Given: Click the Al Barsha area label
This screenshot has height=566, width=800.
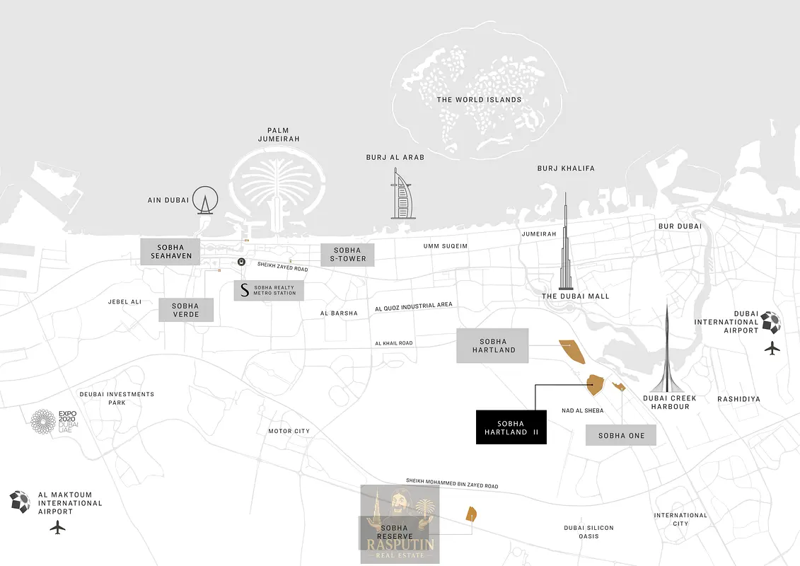Looking at the screenshot, I should click(339, 313).
